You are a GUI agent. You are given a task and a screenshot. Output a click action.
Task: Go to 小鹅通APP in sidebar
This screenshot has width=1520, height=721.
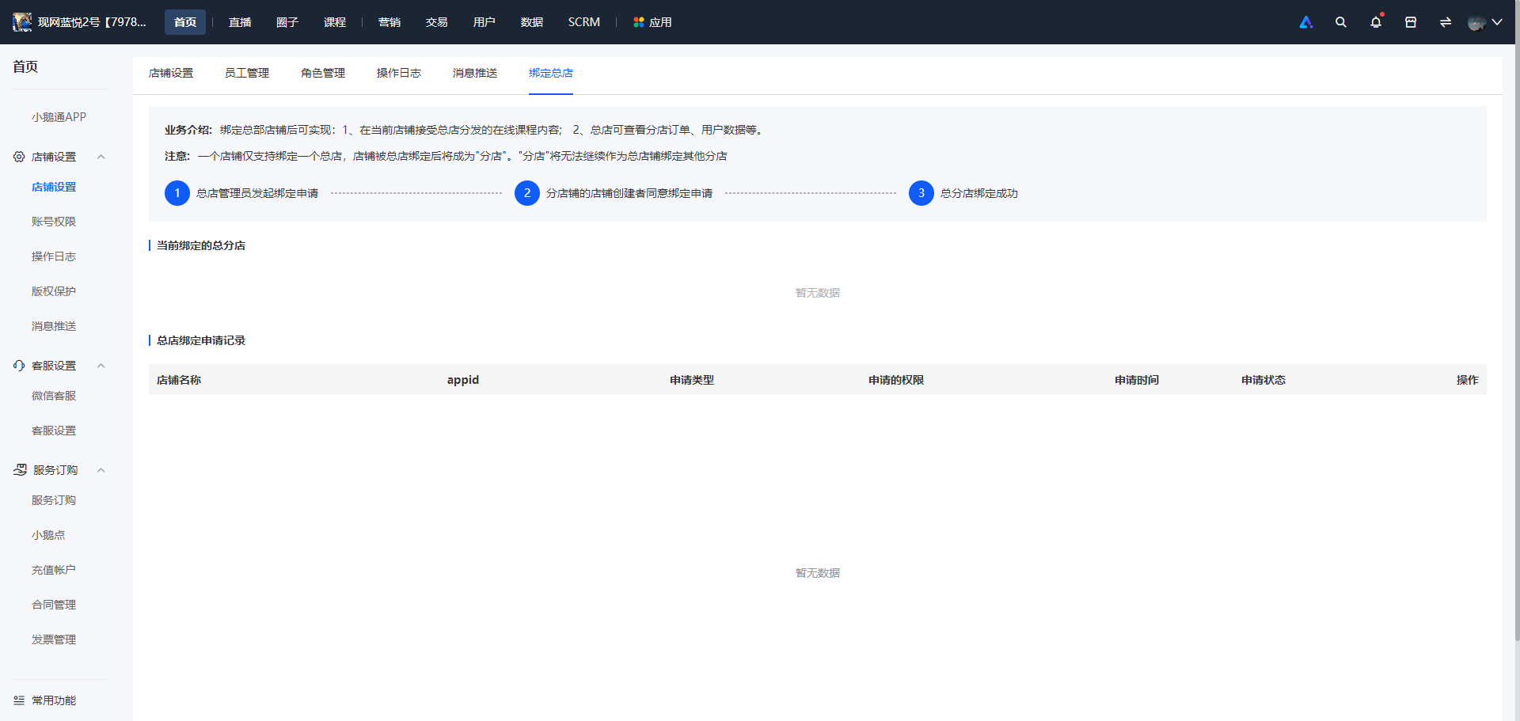pyautogui.click(x=59, y=117)
